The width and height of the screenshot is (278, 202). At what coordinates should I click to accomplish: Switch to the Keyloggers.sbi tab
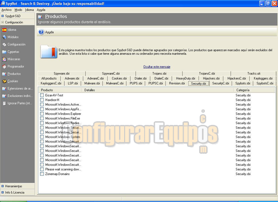tap(263, 78)
